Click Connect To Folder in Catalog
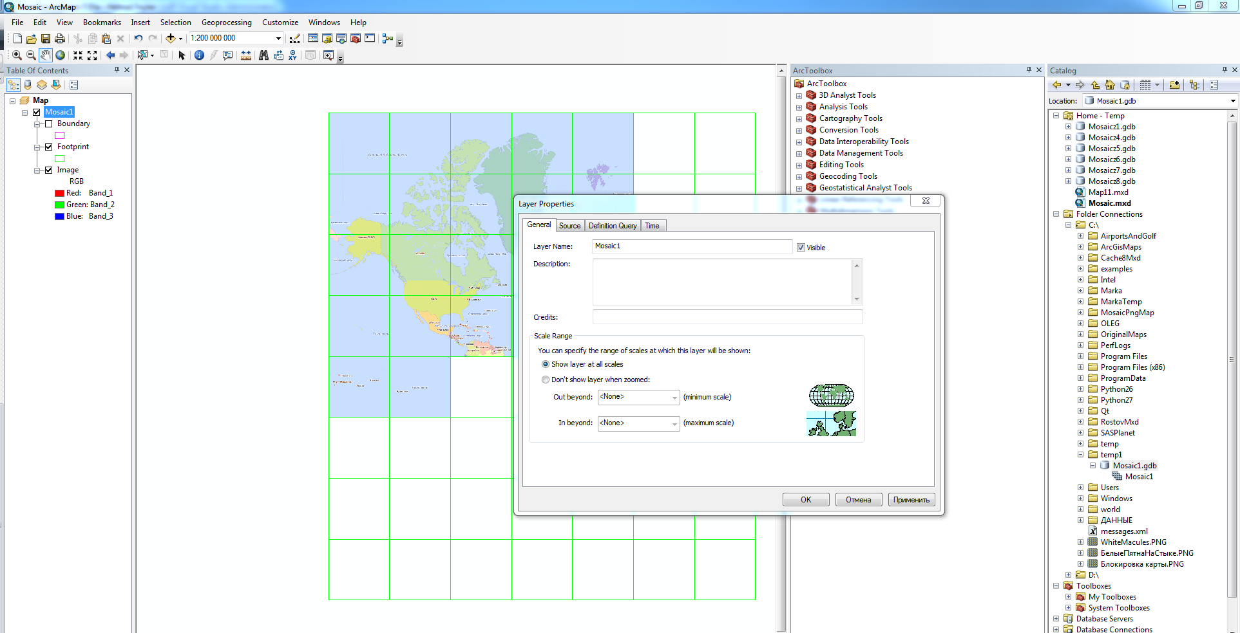 point(1174,85)
